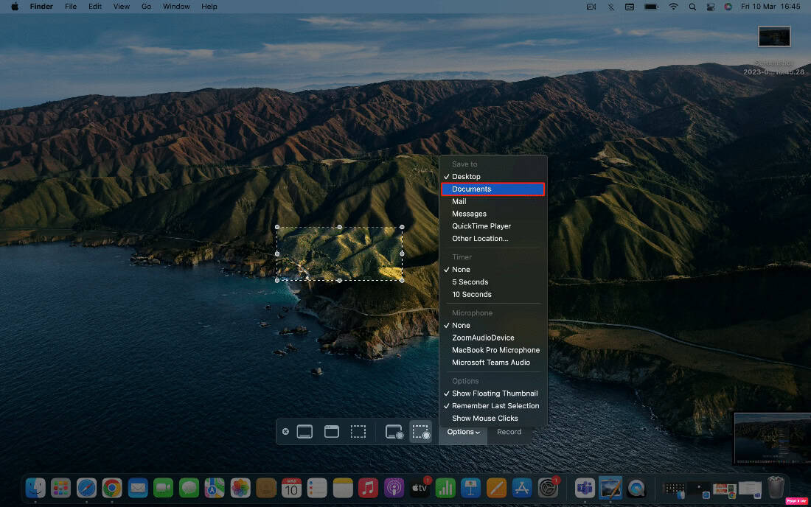Open the Edit menu
This screenshot has height=507, width=811.
(95, 7)
